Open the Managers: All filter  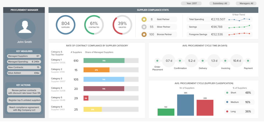click(246, 3)
